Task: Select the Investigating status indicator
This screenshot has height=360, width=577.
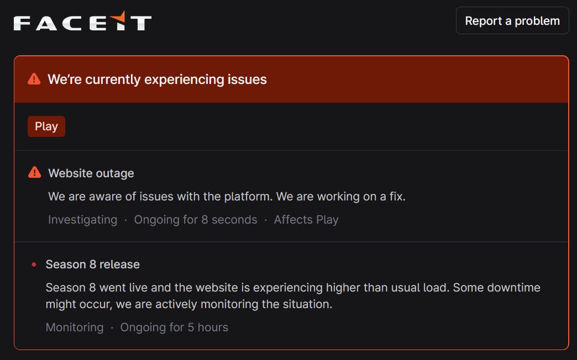Action: [82, 219]
